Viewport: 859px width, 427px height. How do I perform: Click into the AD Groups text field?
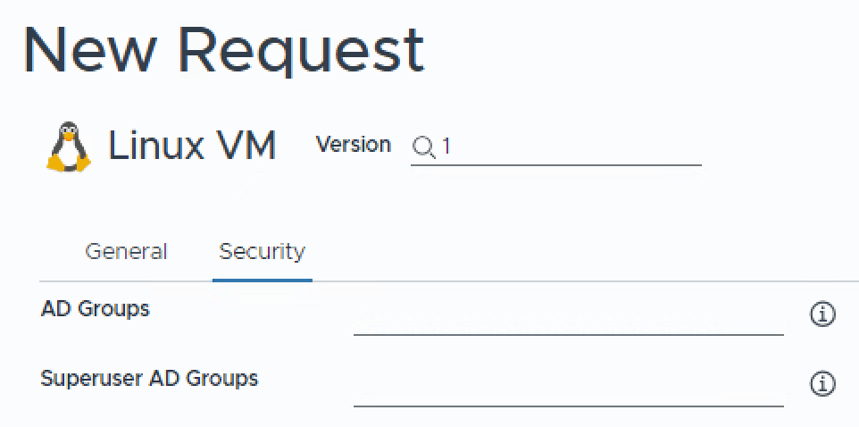(x=568, y=319)
